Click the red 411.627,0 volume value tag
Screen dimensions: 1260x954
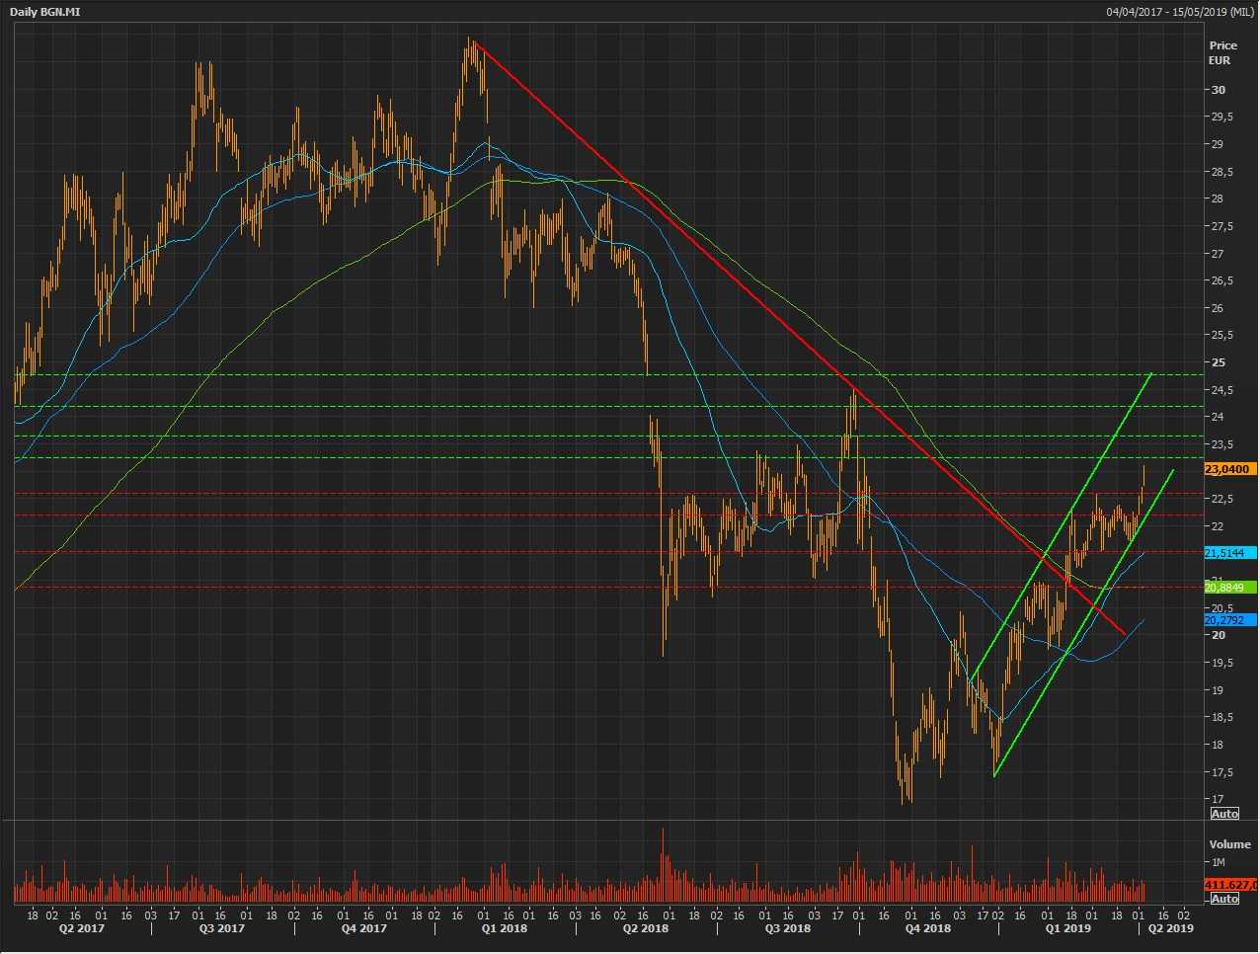tap(1229, 885)
